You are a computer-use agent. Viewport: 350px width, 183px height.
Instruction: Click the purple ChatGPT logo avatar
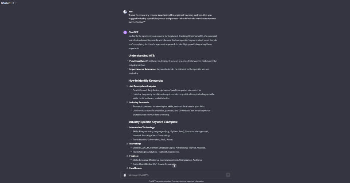[125, 32]
